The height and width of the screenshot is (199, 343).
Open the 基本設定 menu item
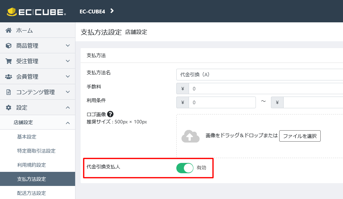click(x=27, y=137)
